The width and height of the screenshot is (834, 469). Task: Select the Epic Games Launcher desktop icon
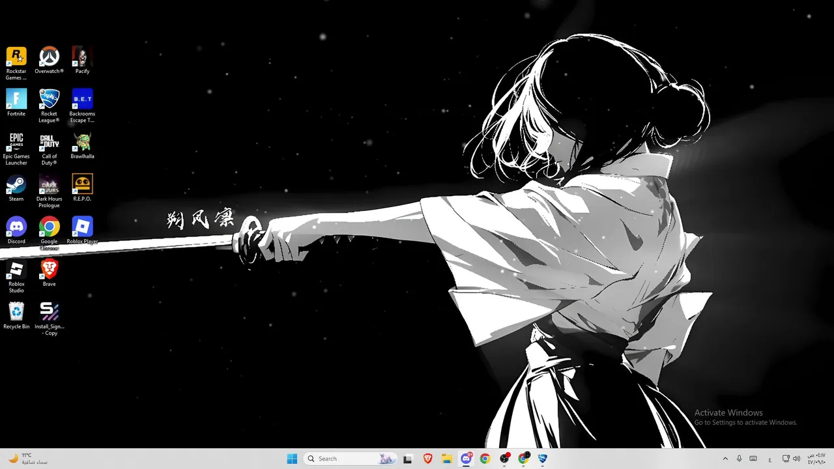16,149
